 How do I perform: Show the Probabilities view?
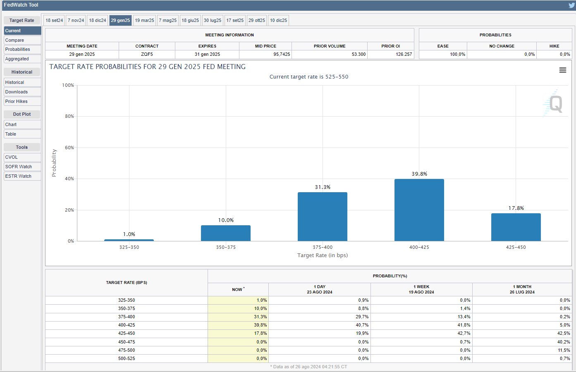pyautogui.click(x=22, y=49)
